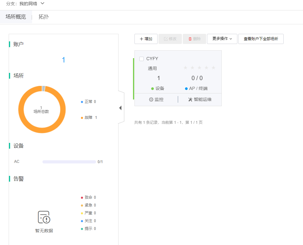Click the 紧急 0 alarm legend
Image resolution: width=303 pixels, height=245 pixels.
88,205
